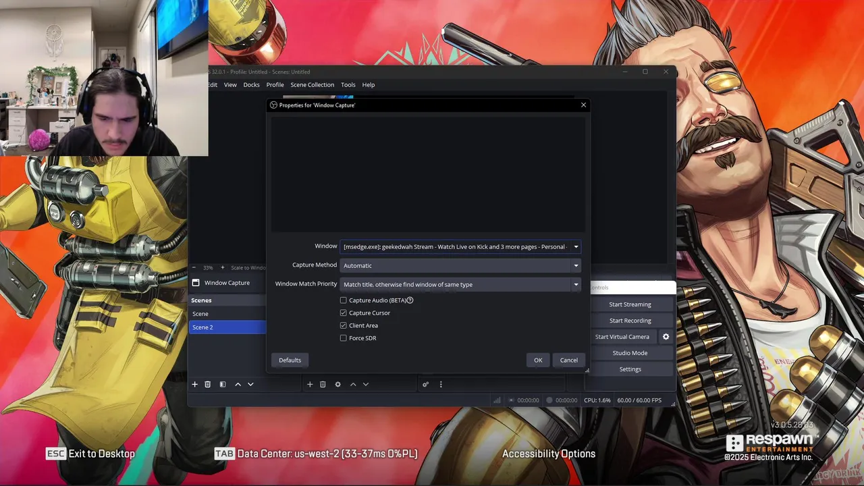Uncheck Client Area option
Image resolution: width=864 pixels, height=486 pixels.
point(344,325)
